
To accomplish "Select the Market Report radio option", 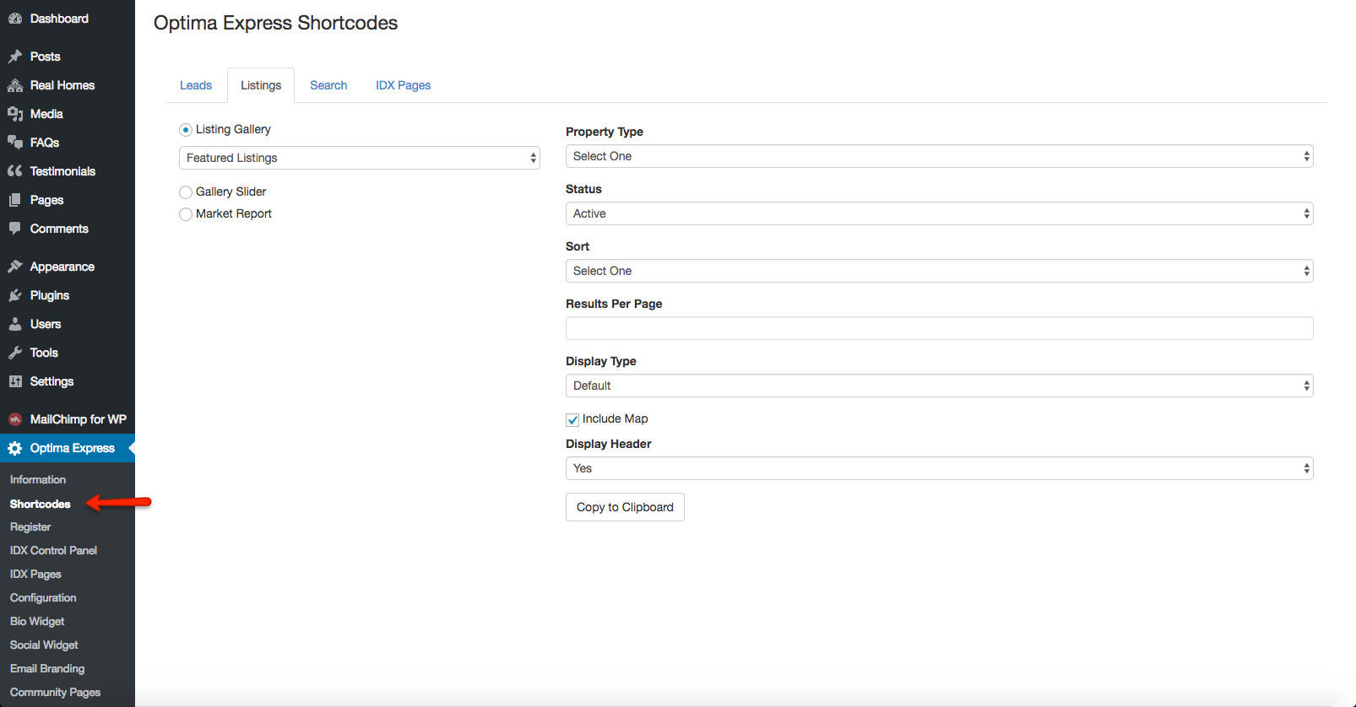I will pos(186,214).
